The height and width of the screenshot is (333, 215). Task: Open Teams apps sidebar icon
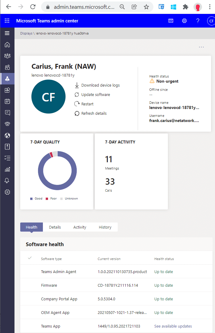pyautogui.click(x=7, y=90)
